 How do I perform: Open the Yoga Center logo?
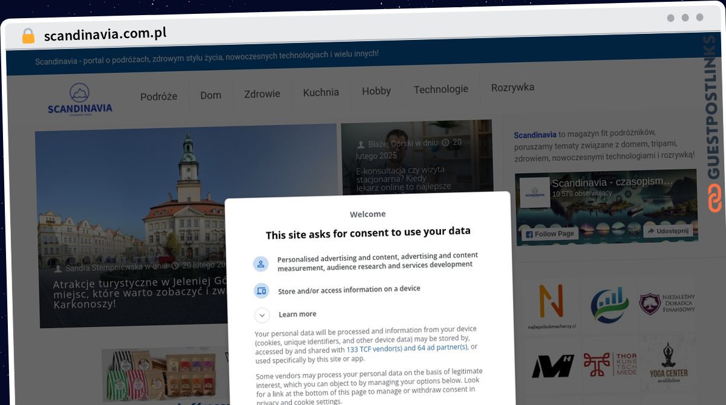coord(668,361)
